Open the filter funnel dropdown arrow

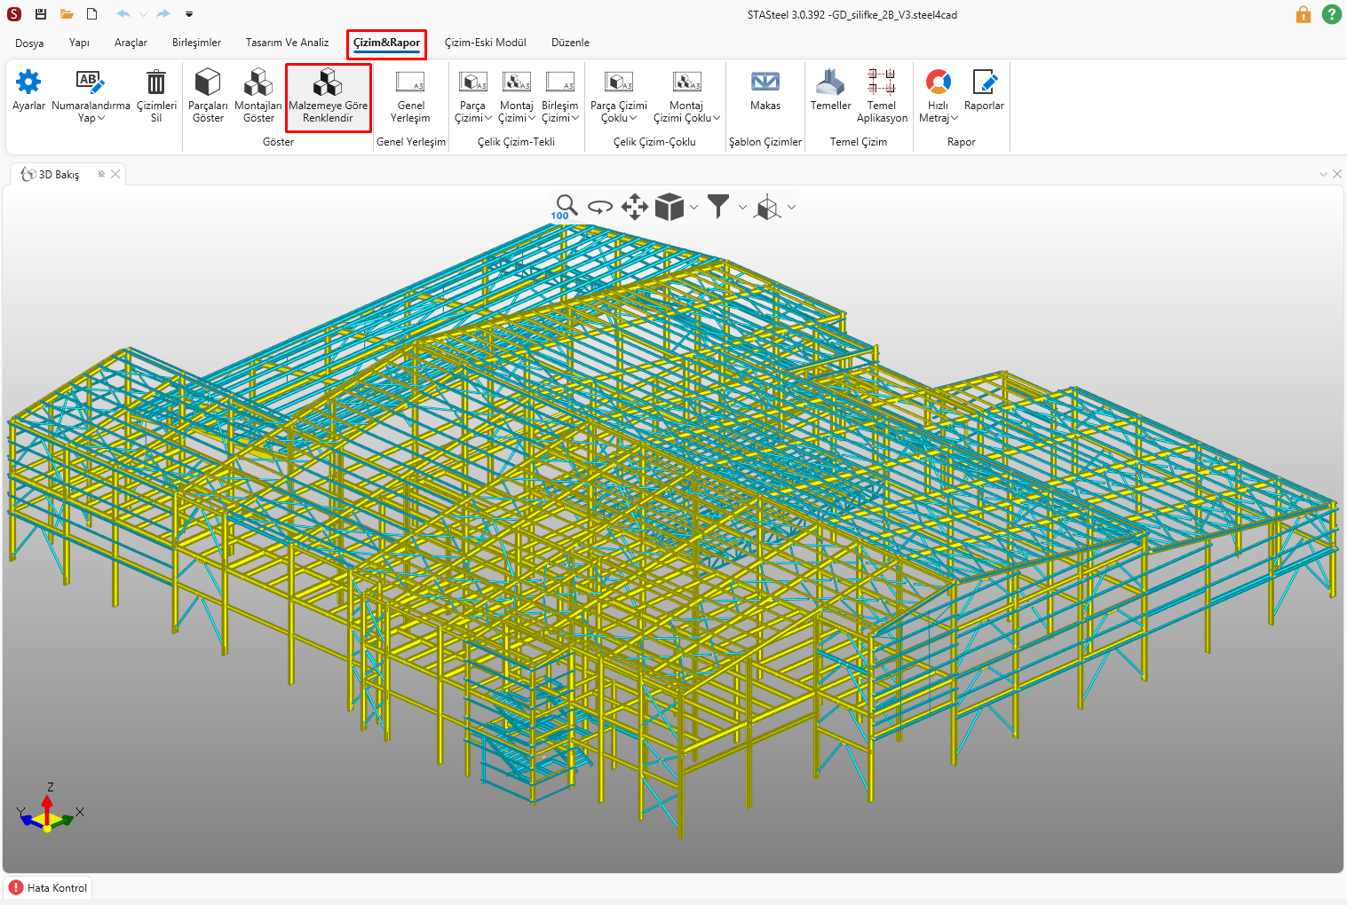click(742, 208)
